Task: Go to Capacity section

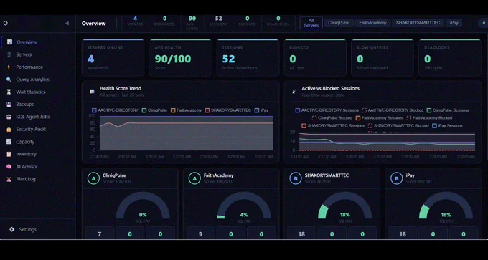Action: pyautogui.click(x=25, y=142)
